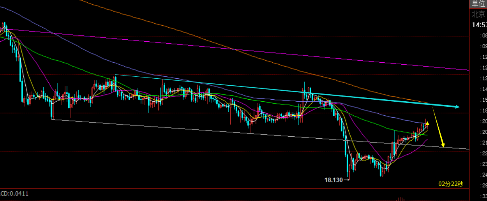Click the 单位 unit header button
The width and height of the screenshot is (487, 201).
478,4
